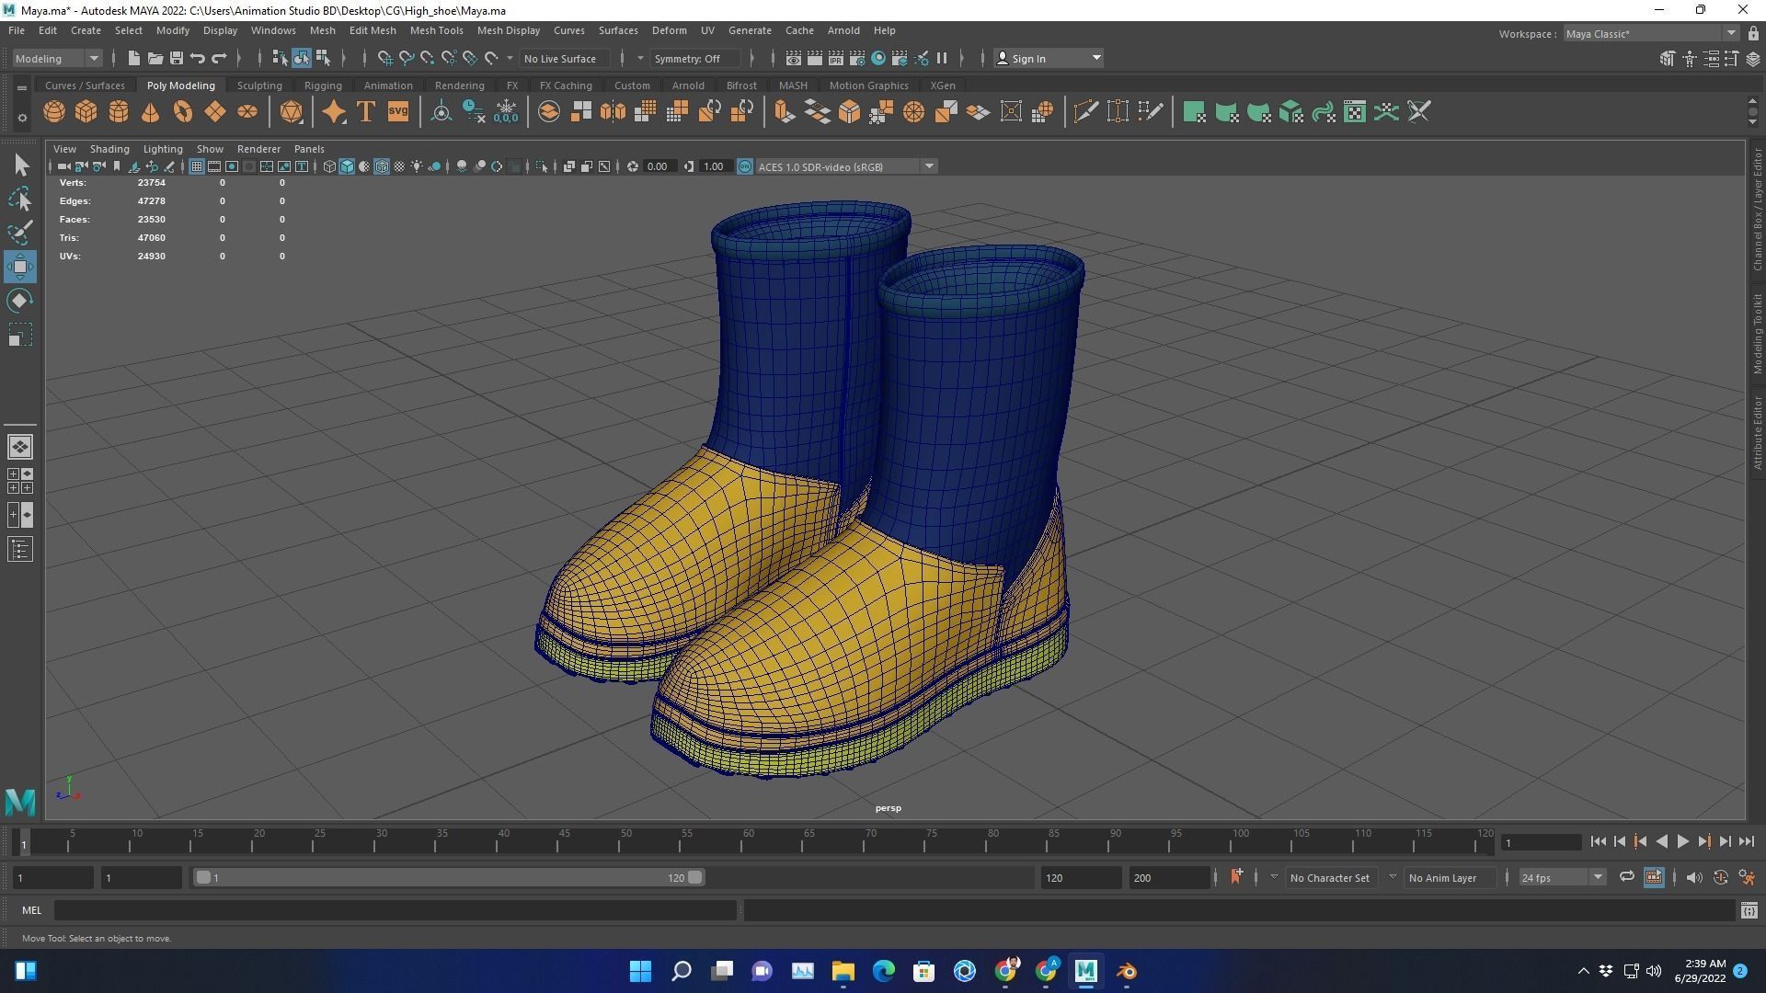
Task: Open the No Character Set dropdown
Action: tap(1330, 877)
